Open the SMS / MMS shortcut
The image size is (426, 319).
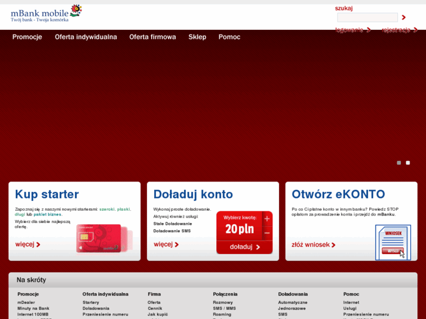(x=224, y=308)
